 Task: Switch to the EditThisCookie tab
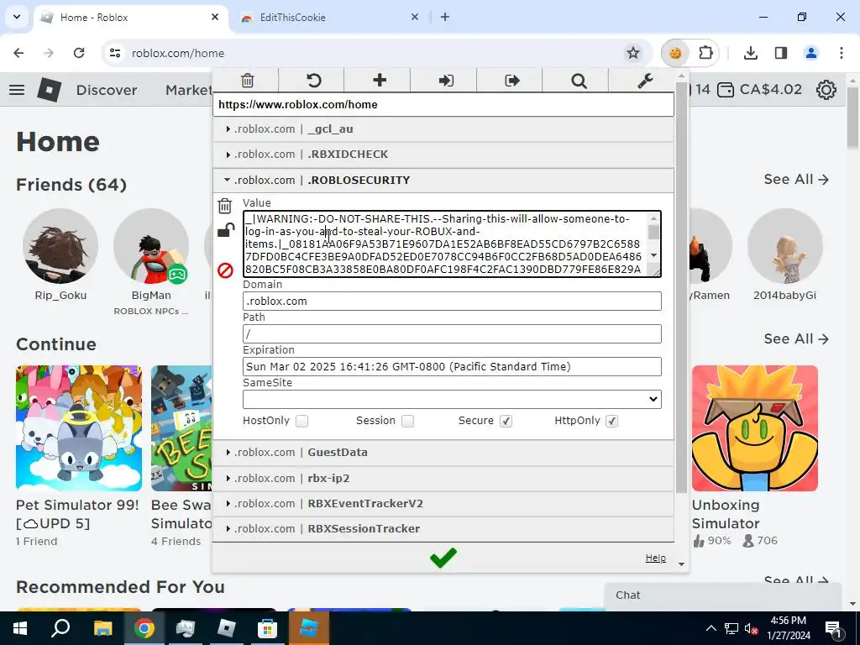click(x=329, y=18)
